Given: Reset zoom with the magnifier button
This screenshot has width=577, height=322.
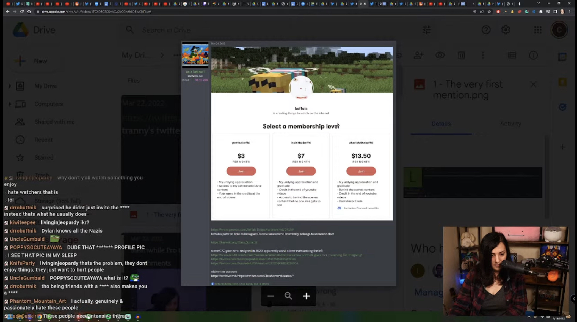Looking at the screenshot, I should click(288, 296).
